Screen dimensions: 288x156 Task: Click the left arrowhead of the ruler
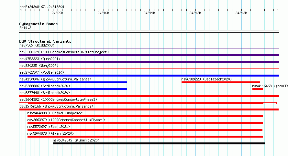click(x=20, y=10)
